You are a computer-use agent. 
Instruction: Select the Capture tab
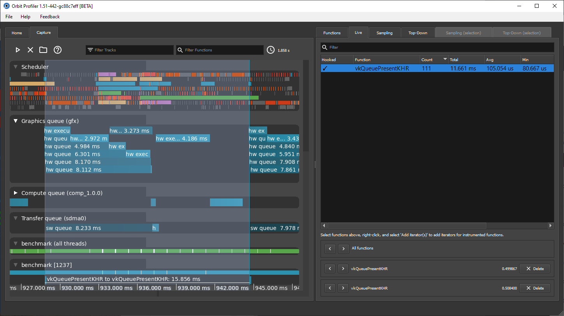(x=44, y=32)
